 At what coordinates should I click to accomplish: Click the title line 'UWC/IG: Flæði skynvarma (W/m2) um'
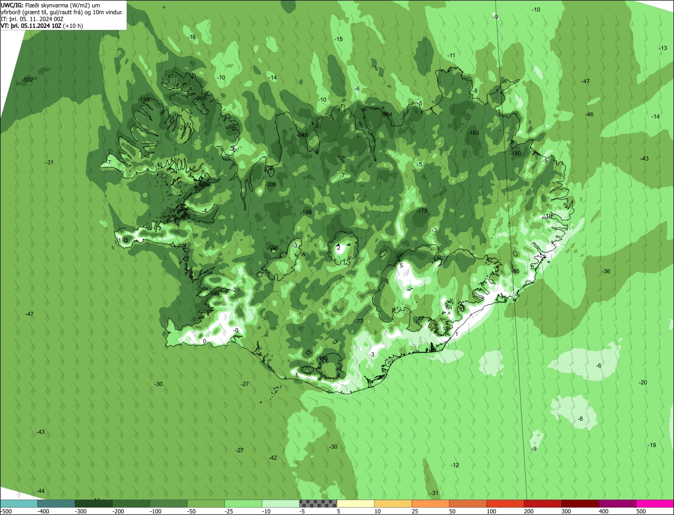pyautogui.click(x=50, y=5)
